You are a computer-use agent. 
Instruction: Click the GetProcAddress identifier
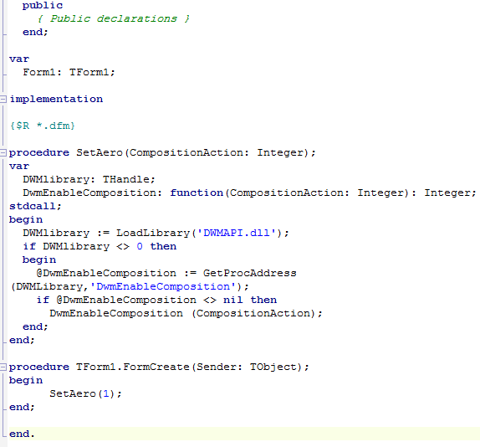250,273
